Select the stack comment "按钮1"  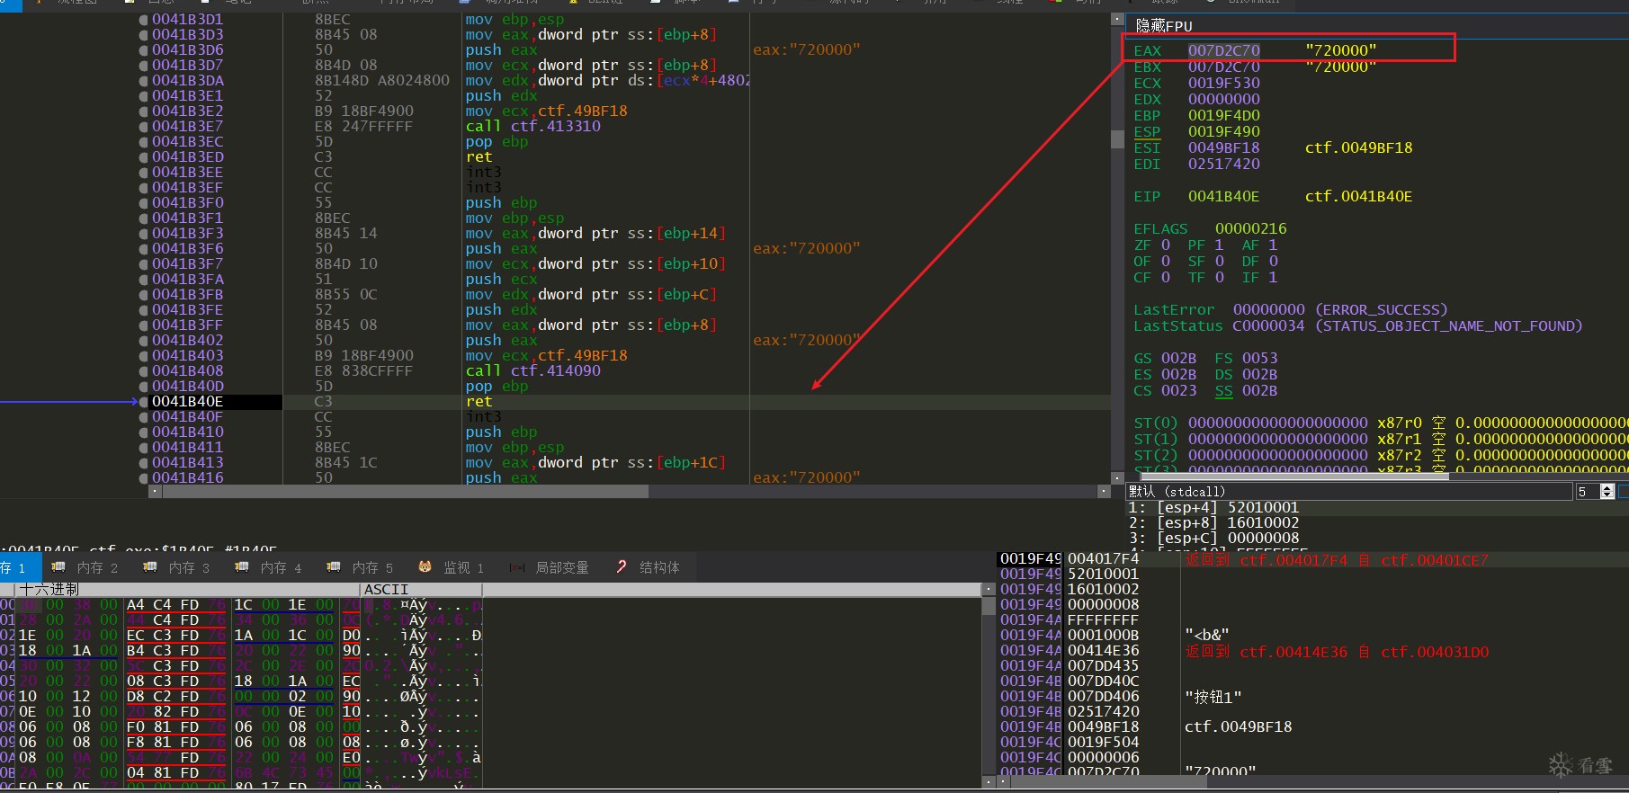pos(1213,696)
